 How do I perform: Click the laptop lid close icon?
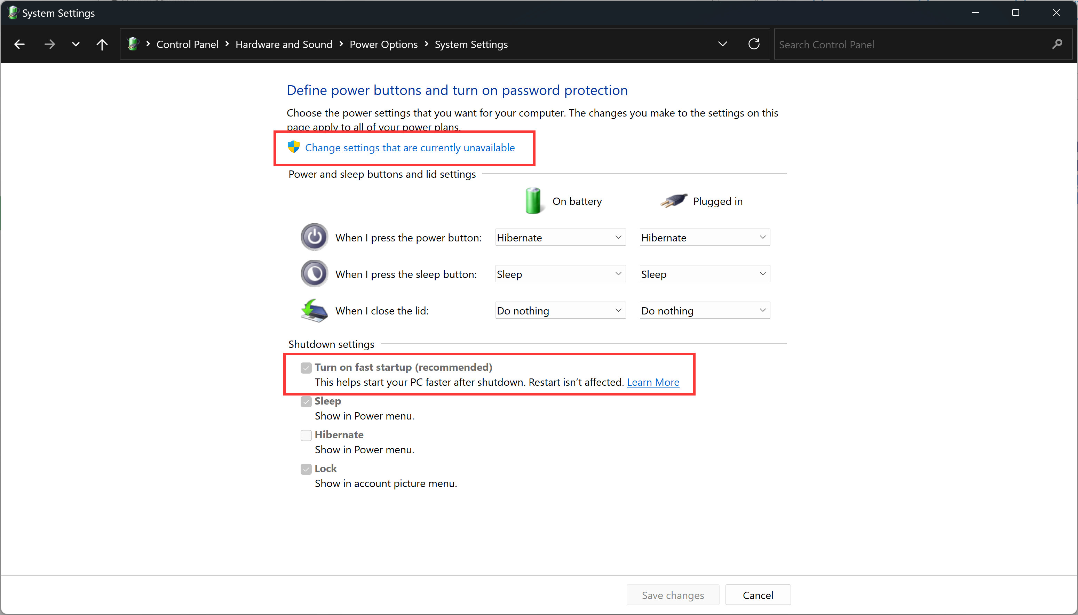click(x=314, y=310)
